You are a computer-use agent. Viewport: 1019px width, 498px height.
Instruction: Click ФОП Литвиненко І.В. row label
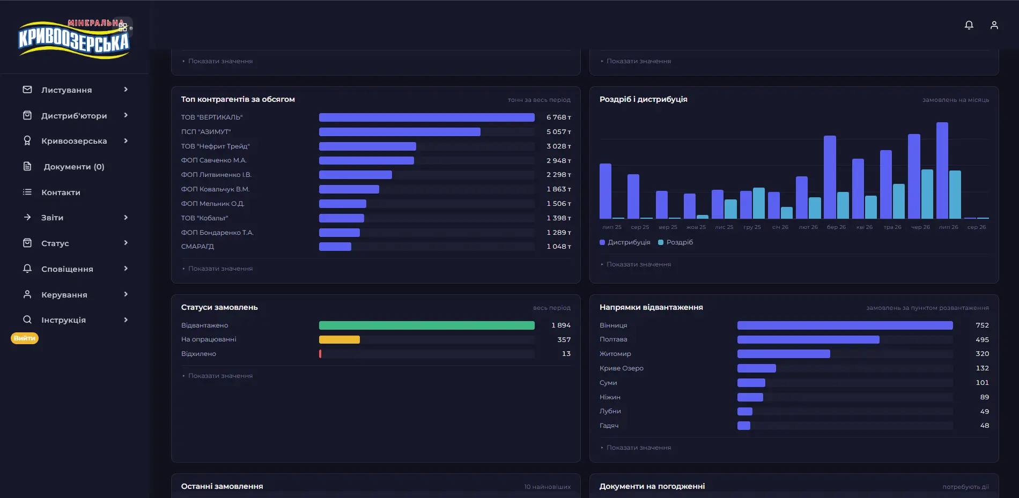[216, 175]
